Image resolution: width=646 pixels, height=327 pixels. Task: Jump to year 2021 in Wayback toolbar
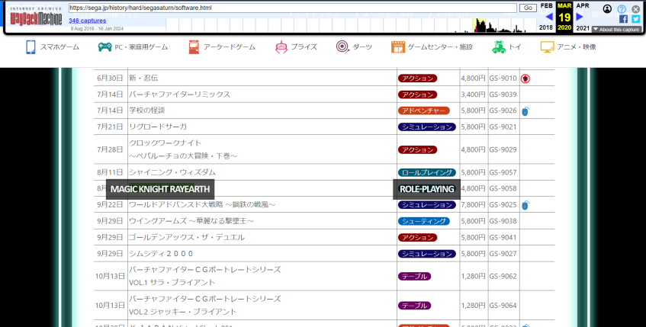[x=583, y=28]
